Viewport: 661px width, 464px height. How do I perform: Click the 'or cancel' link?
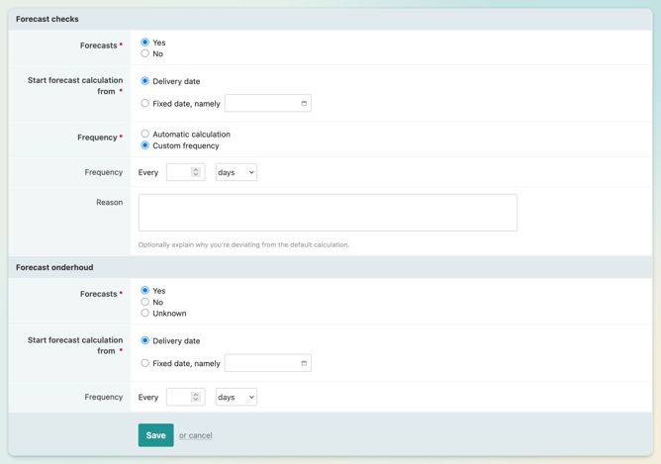(196, 435)
